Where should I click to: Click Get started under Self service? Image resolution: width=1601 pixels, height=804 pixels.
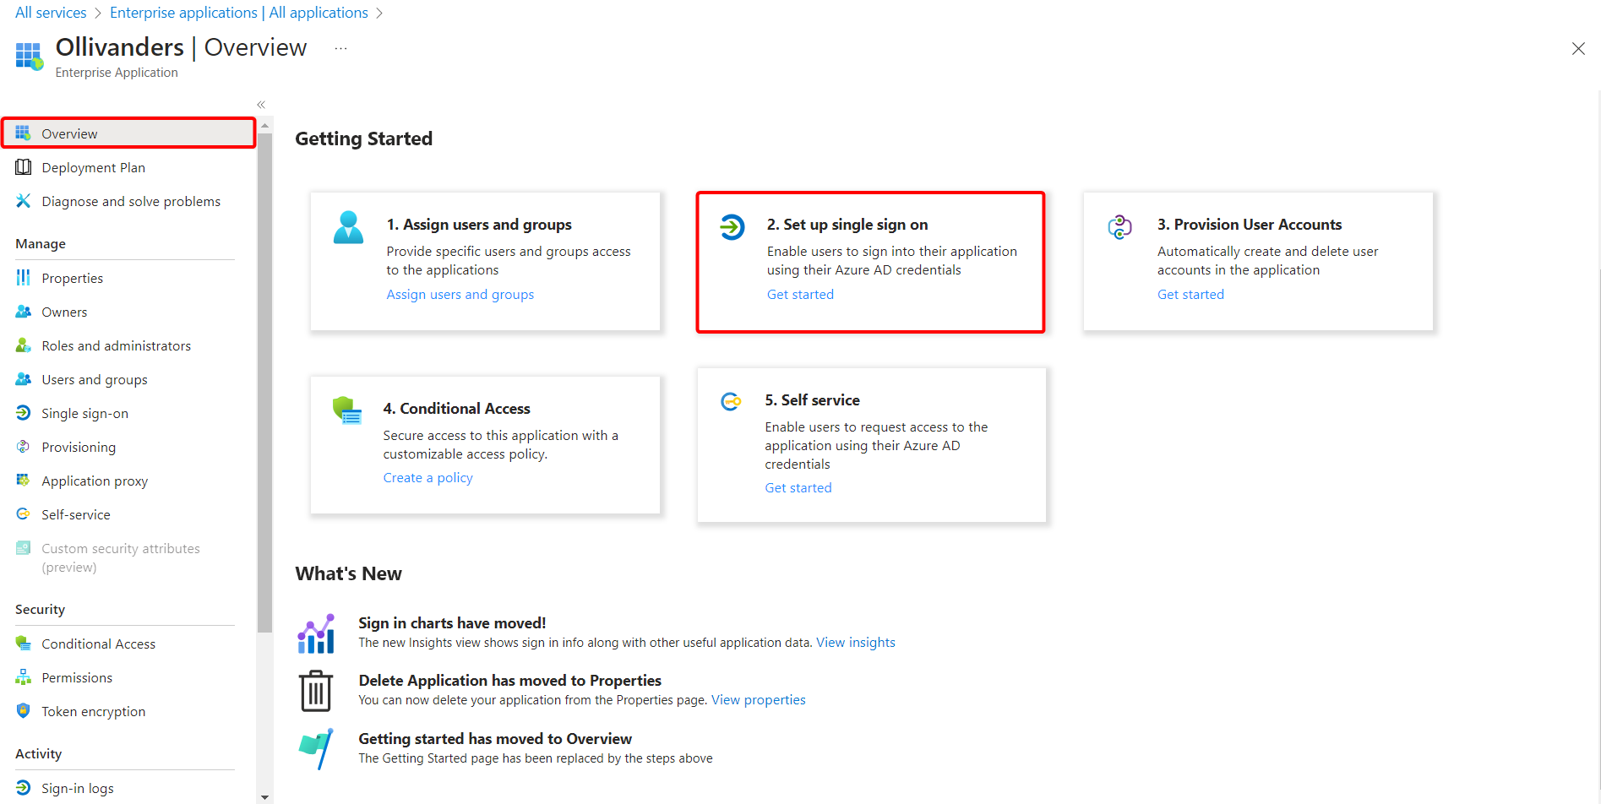tap(798, 487)
